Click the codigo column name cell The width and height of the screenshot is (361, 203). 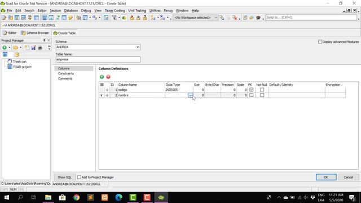pyautogui.click(x=141, y=90)
